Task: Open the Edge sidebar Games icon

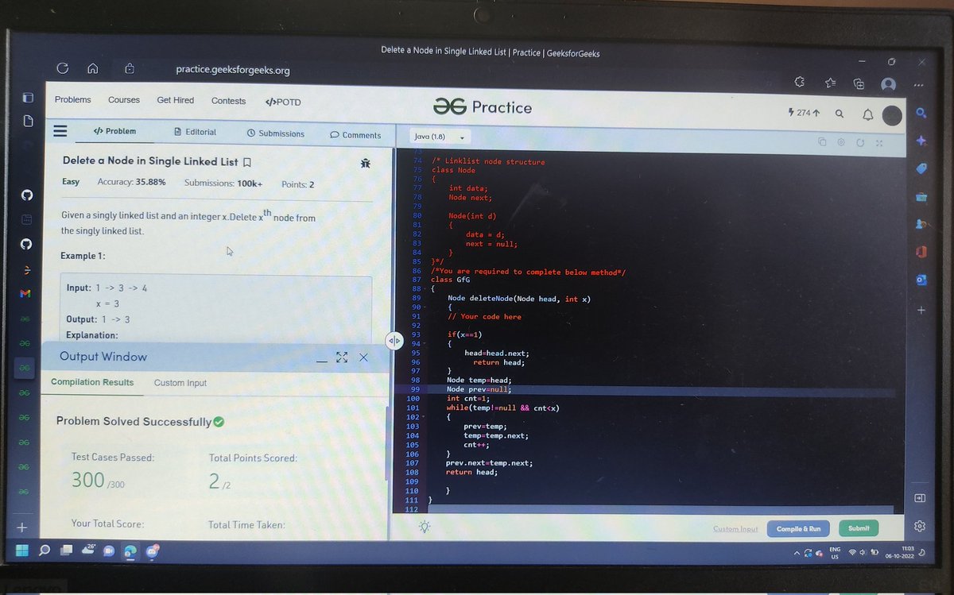Action: click(921, 224)
